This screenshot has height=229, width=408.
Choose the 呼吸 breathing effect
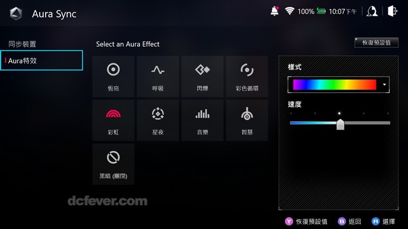(x=158, y=77)
